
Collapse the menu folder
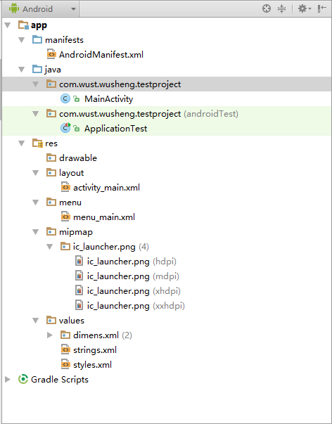(36, 203)
